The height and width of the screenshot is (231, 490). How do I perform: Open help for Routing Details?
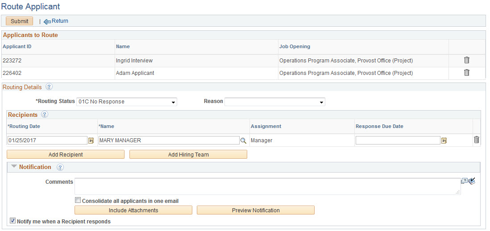point(49,87)
